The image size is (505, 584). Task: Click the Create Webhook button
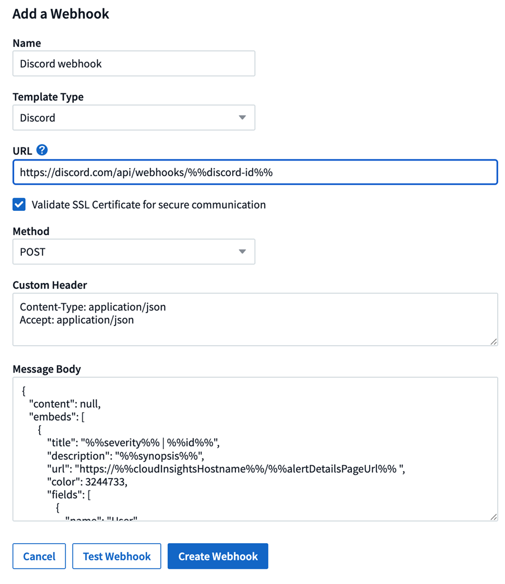pyautogui.click(x=218, y=557)
